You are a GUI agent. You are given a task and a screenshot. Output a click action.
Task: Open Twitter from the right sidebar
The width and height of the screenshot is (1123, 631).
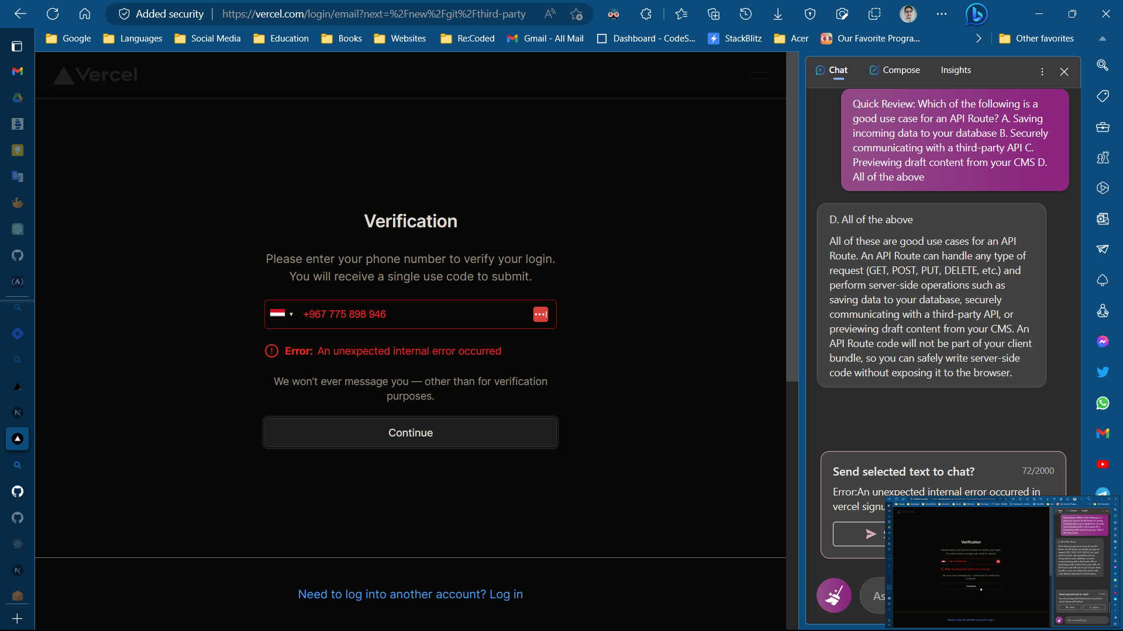tap(1103, 372)
